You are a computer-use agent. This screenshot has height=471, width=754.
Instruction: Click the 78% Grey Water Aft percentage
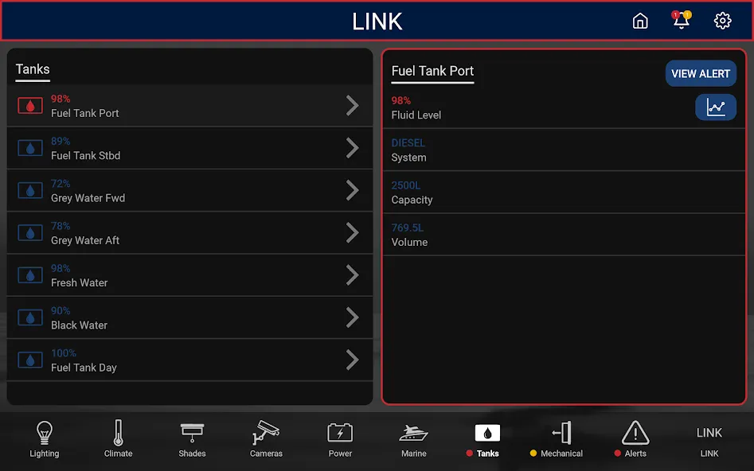[x=61, y=225]
